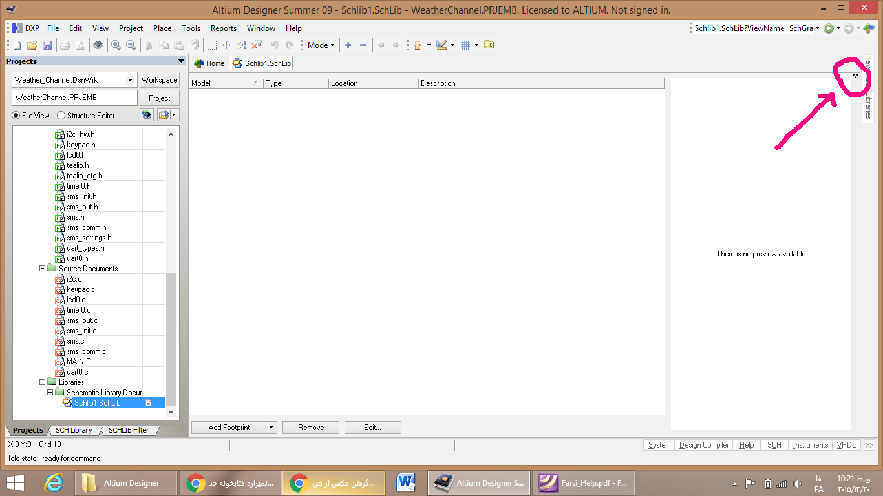Open MAIN.C in the project tree

(x=78, y=362)
